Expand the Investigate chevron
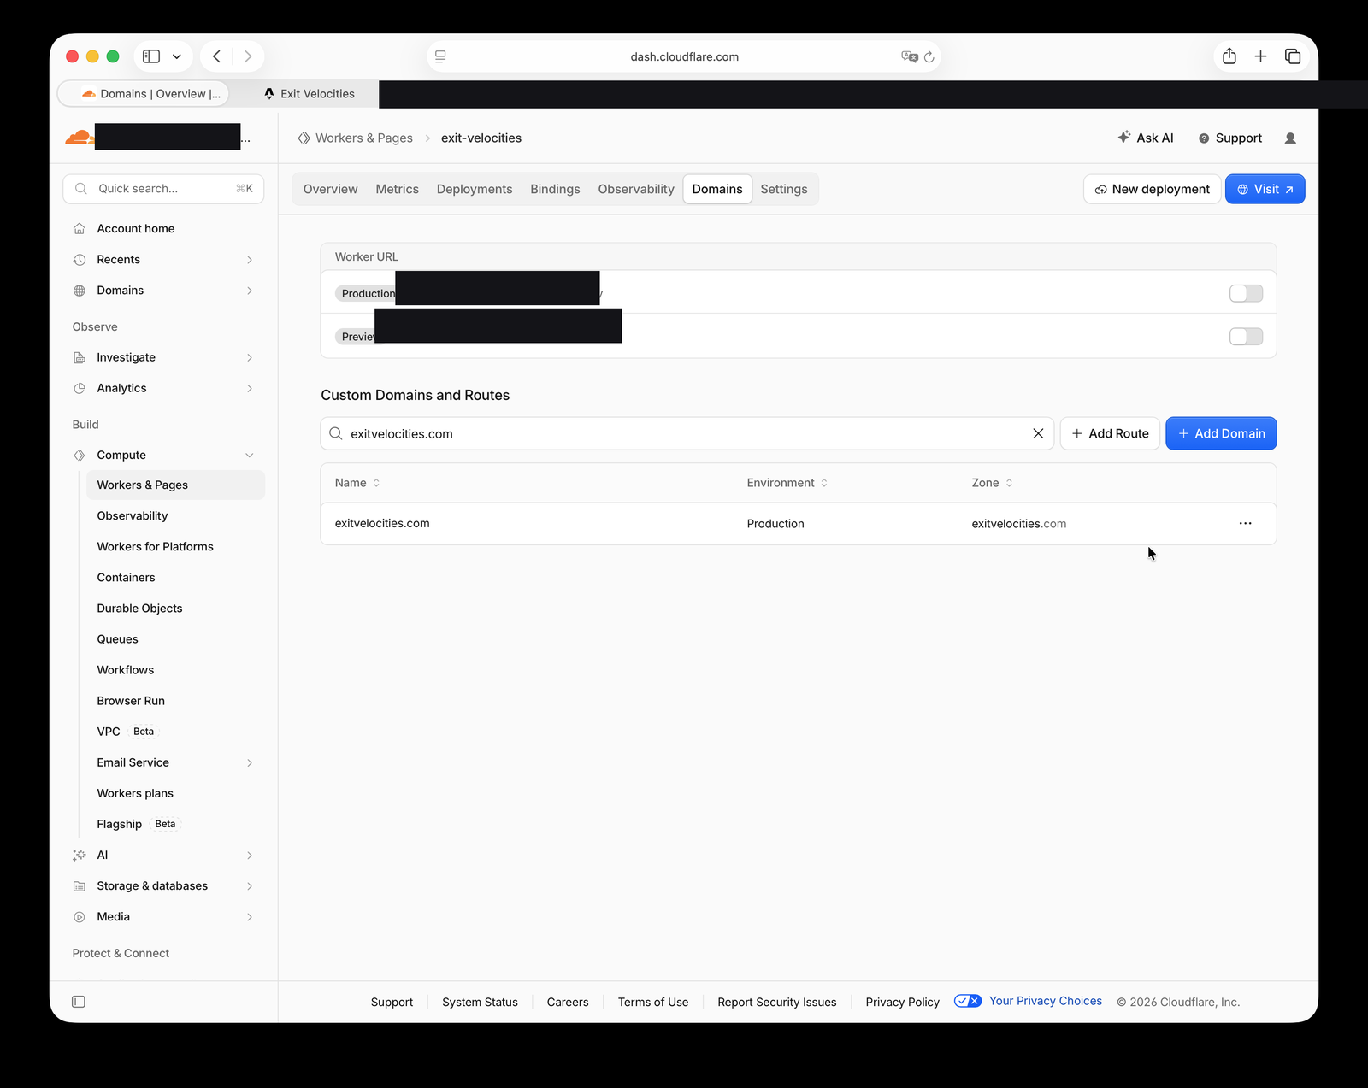Viewport: 1368px width, 1088px height. [x=250, y=357]
